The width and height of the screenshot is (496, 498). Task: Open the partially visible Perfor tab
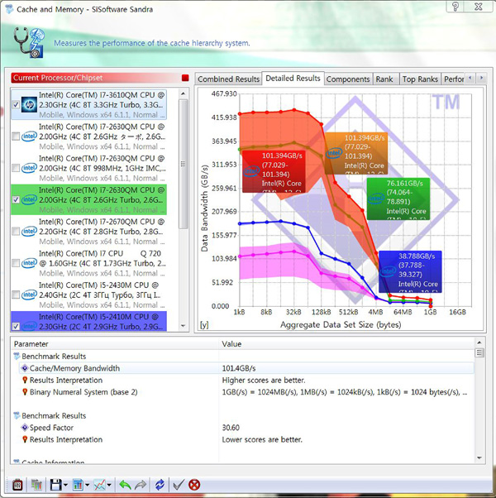click(454, 79)
